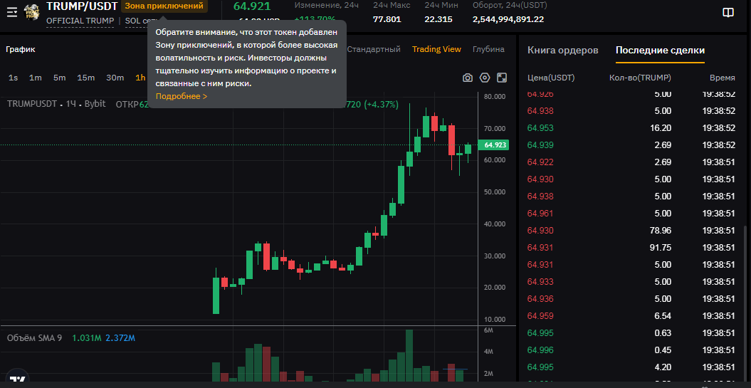This screenshot has width=751, height=388.
Task: Open the hamburger markets menu
Action: 12,12
